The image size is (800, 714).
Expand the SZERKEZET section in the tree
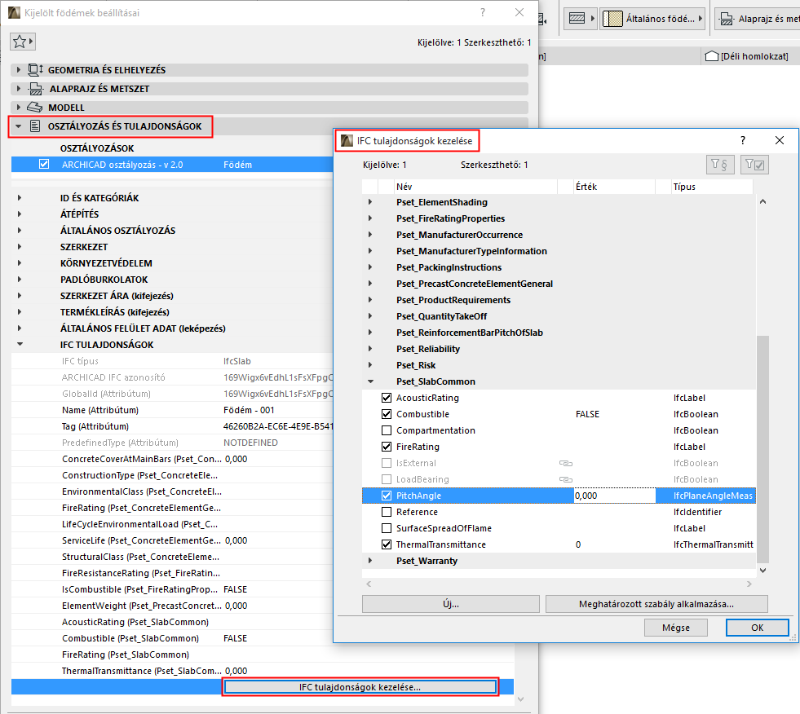click(18, 246)
